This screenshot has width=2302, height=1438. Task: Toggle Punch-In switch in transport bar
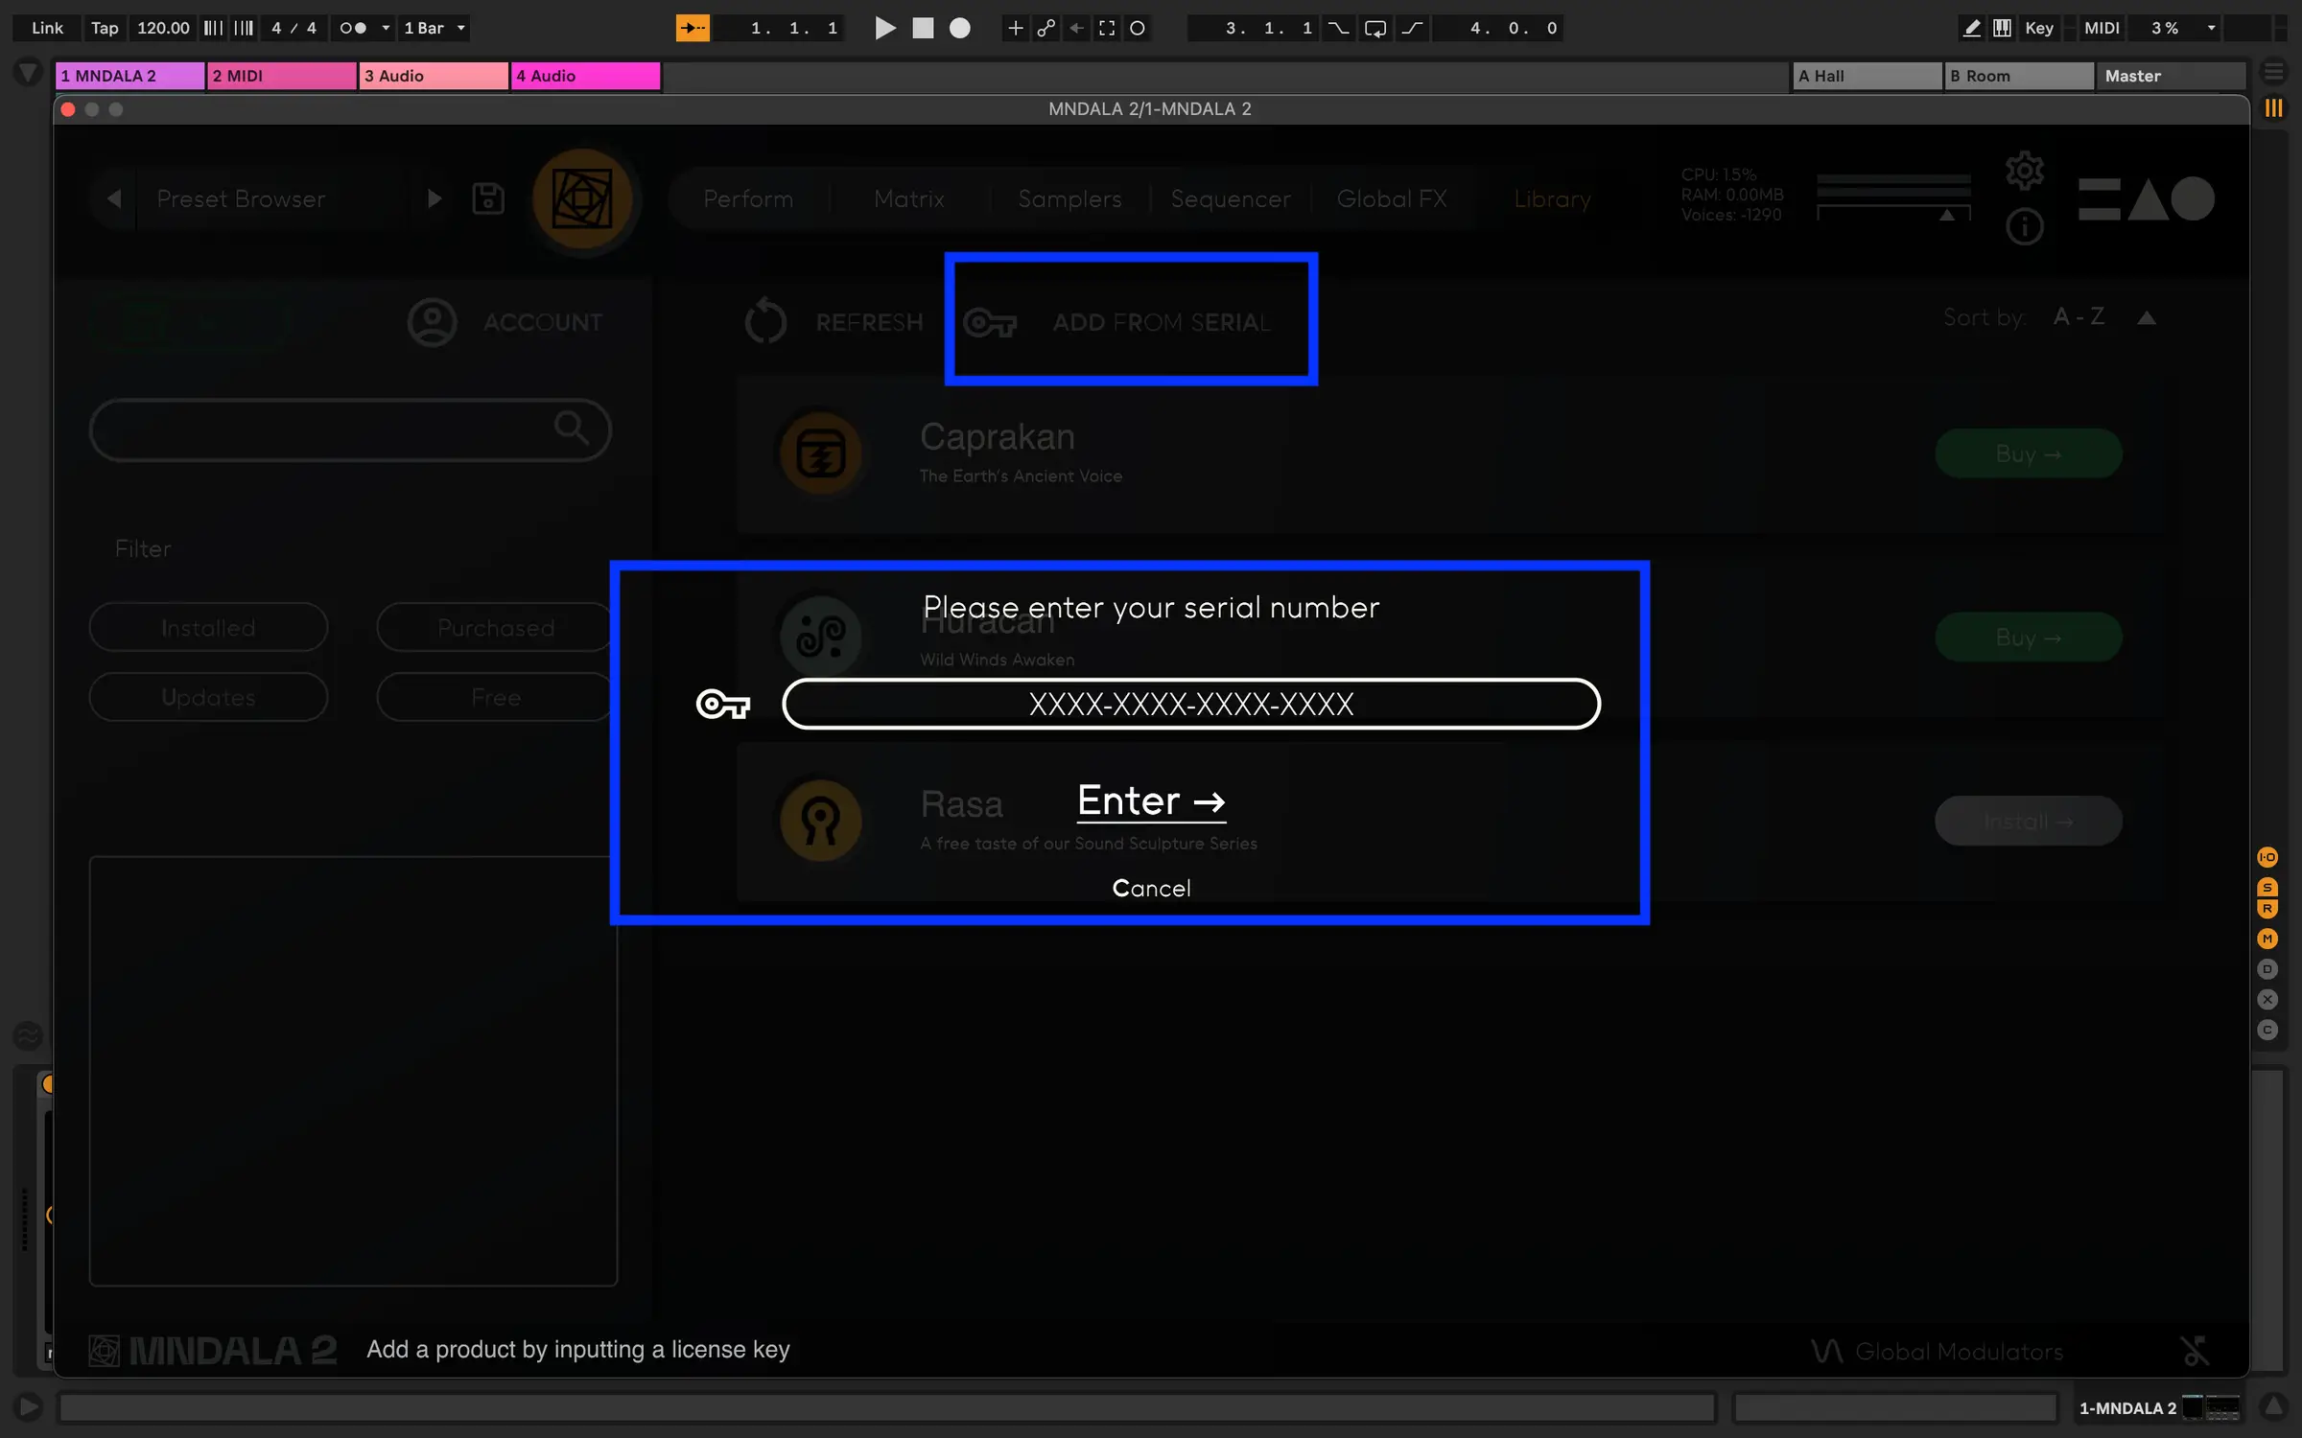pos(1338,28)
